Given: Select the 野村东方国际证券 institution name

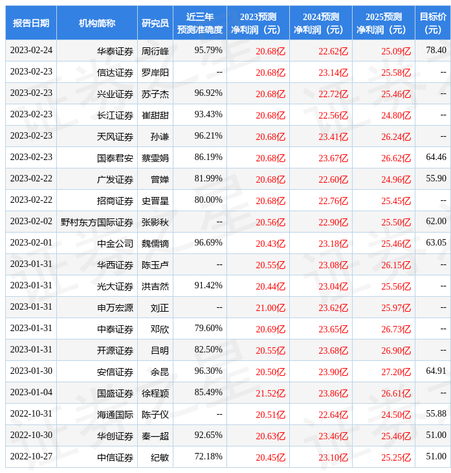Looking at the screenshot, I should (x=97, y=222).
